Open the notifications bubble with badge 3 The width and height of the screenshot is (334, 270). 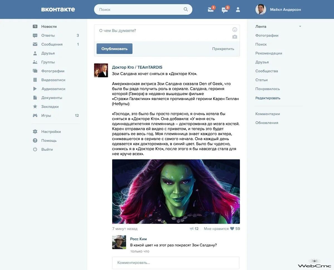tap(224, 9)
